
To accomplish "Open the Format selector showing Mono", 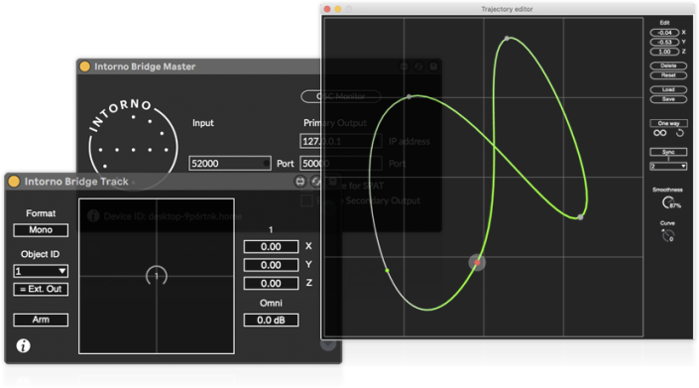I will pos(41,230).
